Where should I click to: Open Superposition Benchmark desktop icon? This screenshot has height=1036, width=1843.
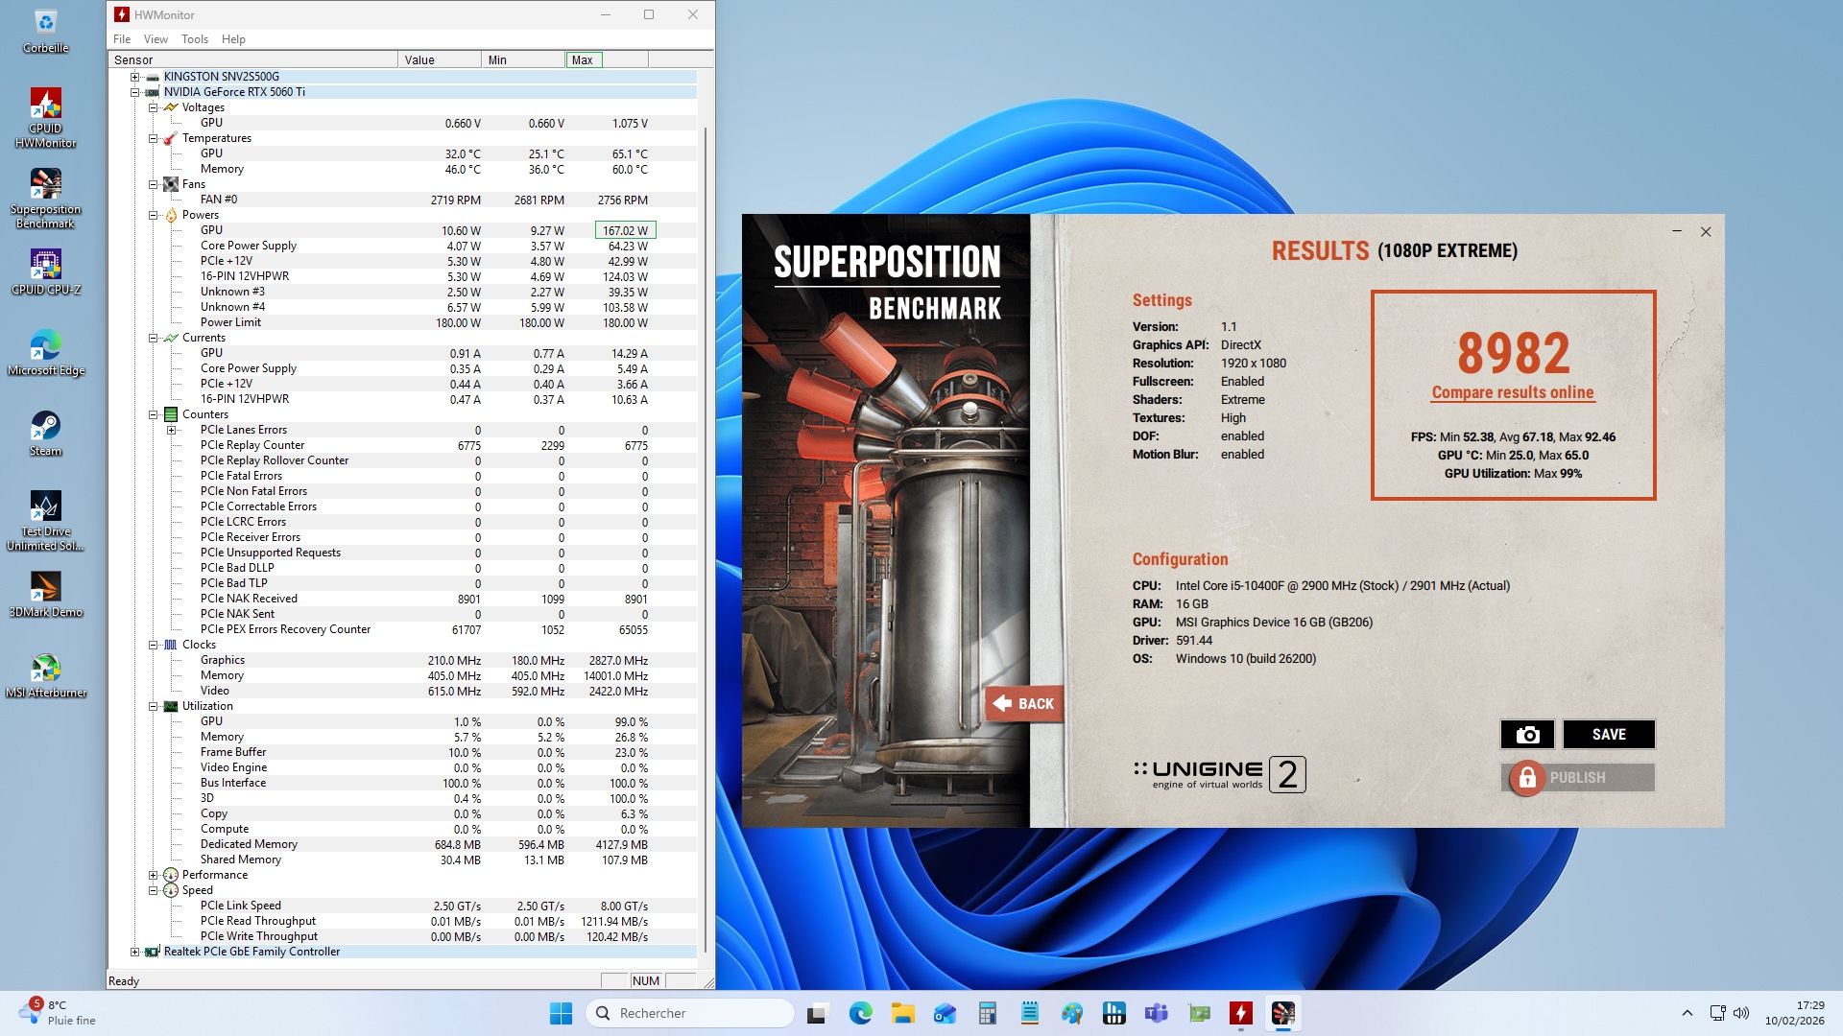(45, 185)
